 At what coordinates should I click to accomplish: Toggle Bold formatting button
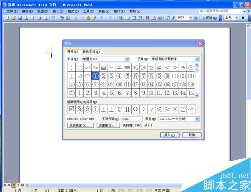coord(243,18)
